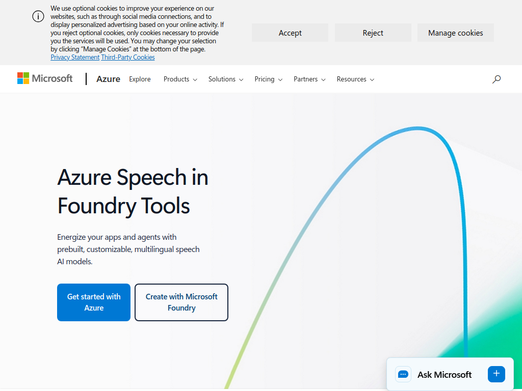The image size is (522, 391).
Task: Click the Ask Microsoft chat bubble icon
Action: click(x=403, y=374)
